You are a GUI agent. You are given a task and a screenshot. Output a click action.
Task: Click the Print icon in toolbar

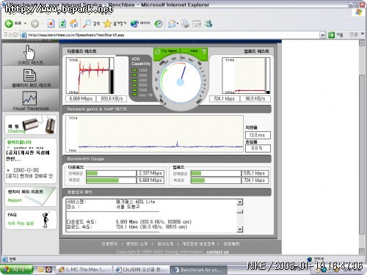(185, 23)
